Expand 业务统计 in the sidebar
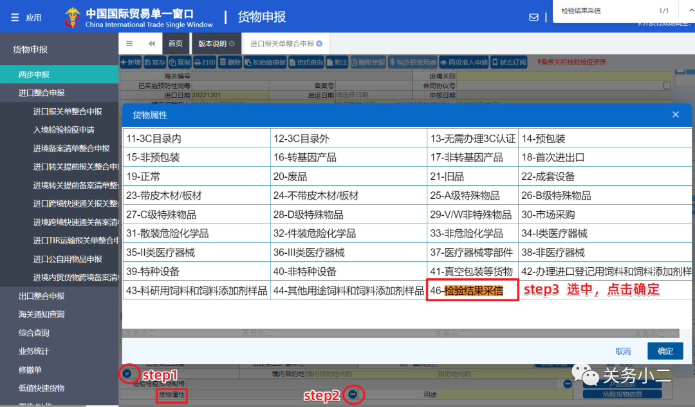 59,351
